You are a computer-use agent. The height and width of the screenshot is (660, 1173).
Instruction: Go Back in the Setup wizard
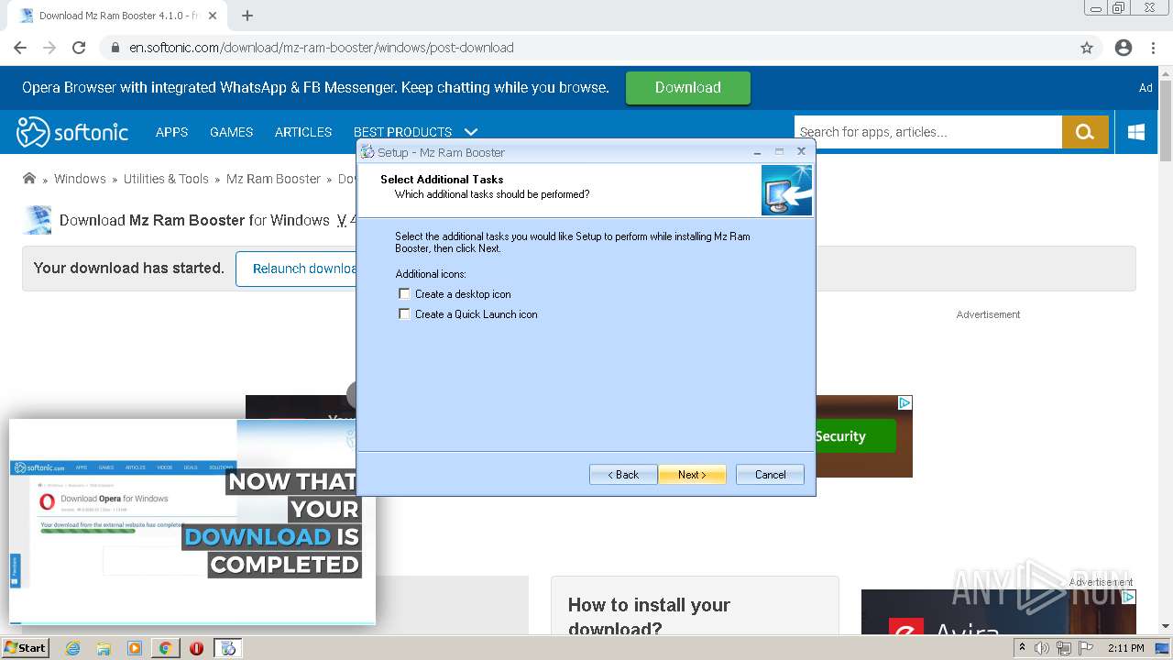[x=623, y=475]
